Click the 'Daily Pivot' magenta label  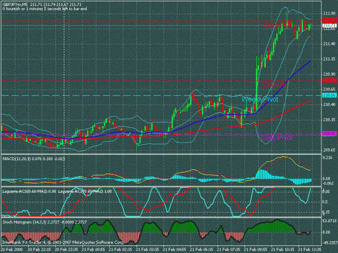[x=276, y=138]
